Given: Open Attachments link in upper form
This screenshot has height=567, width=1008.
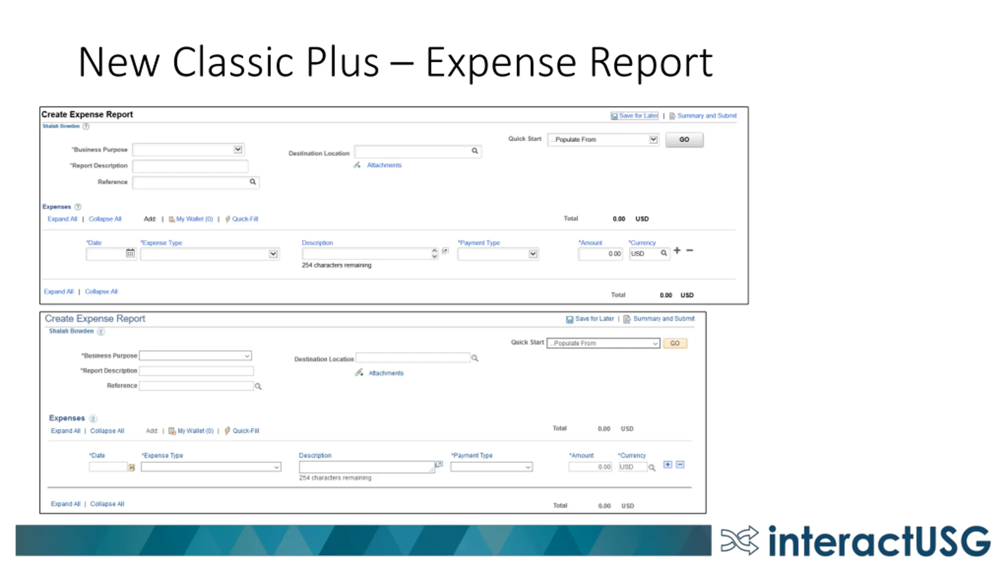Looking at the screenshot, I should (384, 165).
